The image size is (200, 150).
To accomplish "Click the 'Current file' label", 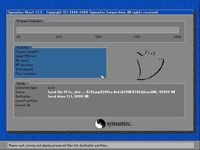I will click(x=23, y=105).
